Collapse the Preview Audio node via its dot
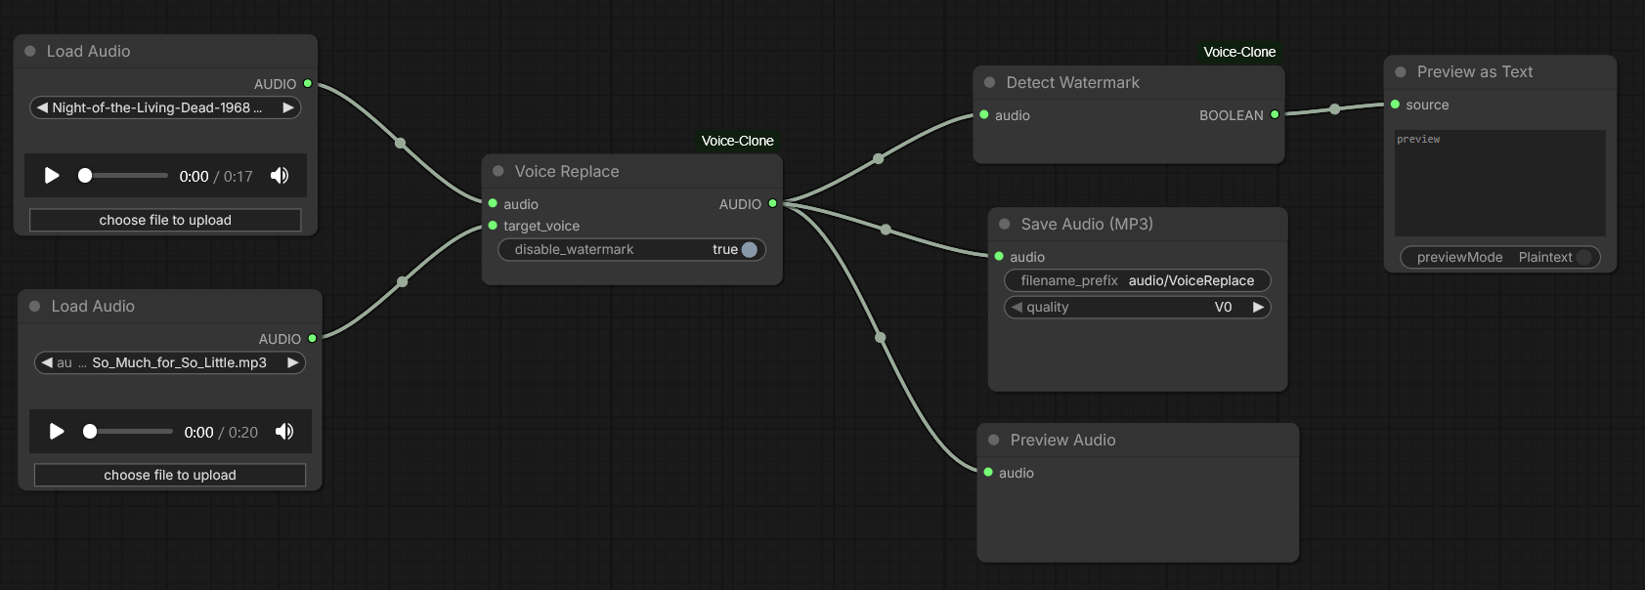The width and height of the screenshot is (1645, 590). (x=994, y=441)
